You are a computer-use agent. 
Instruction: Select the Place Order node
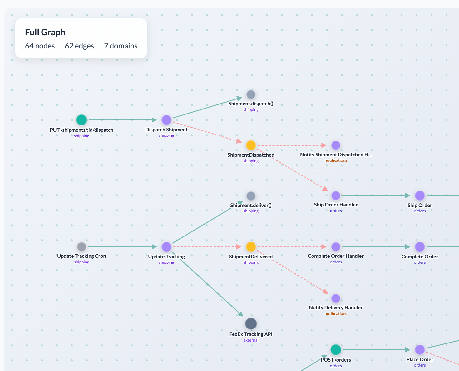point(420,350)
